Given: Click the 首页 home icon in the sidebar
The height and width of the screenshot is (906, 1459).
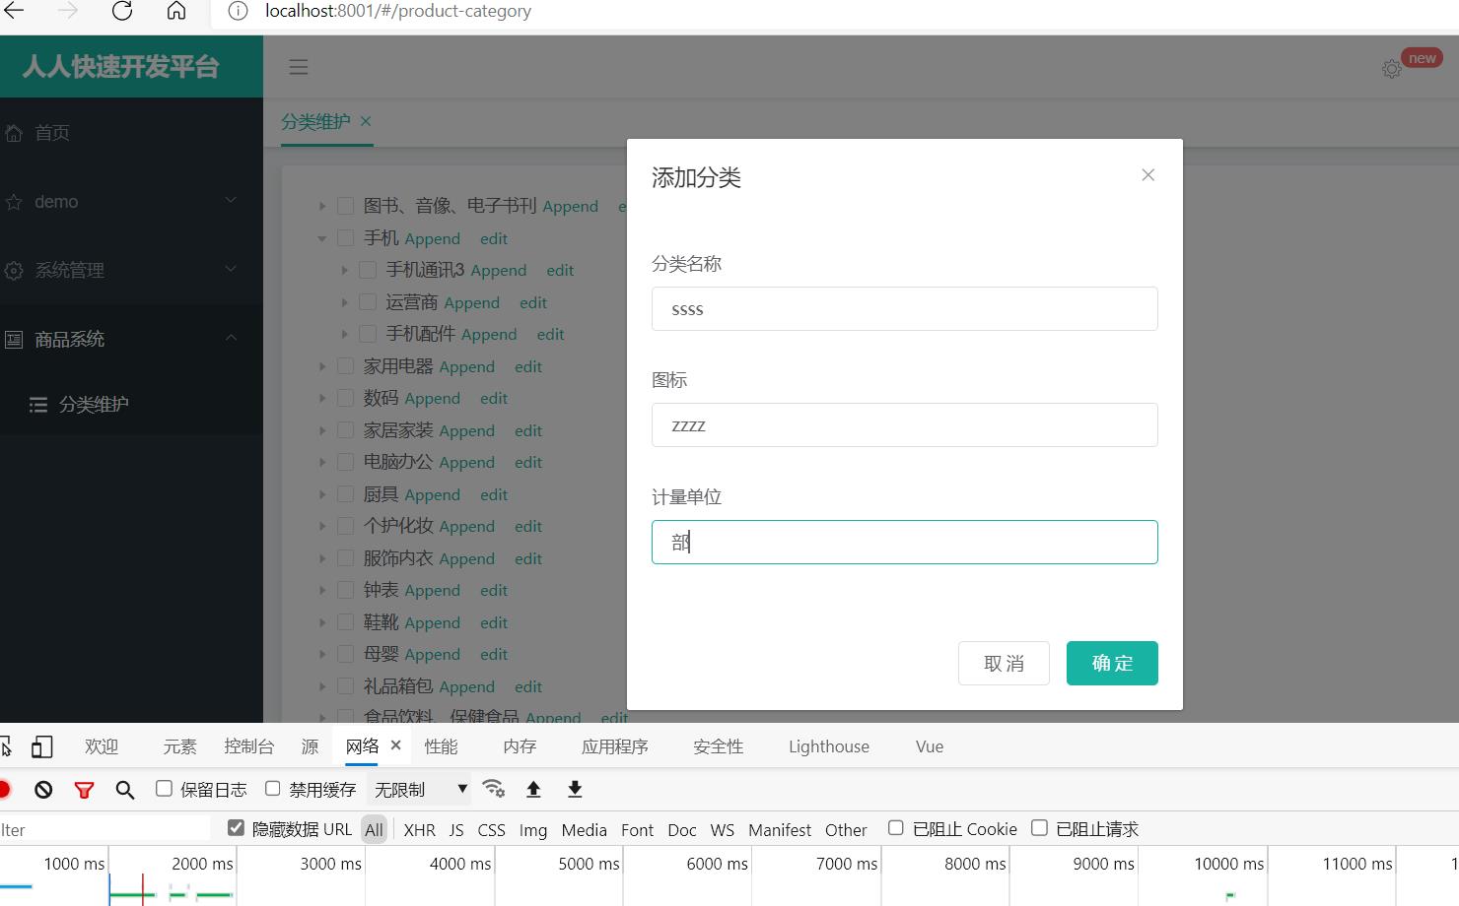Looking at the screenshot, I should coord(14,133).
